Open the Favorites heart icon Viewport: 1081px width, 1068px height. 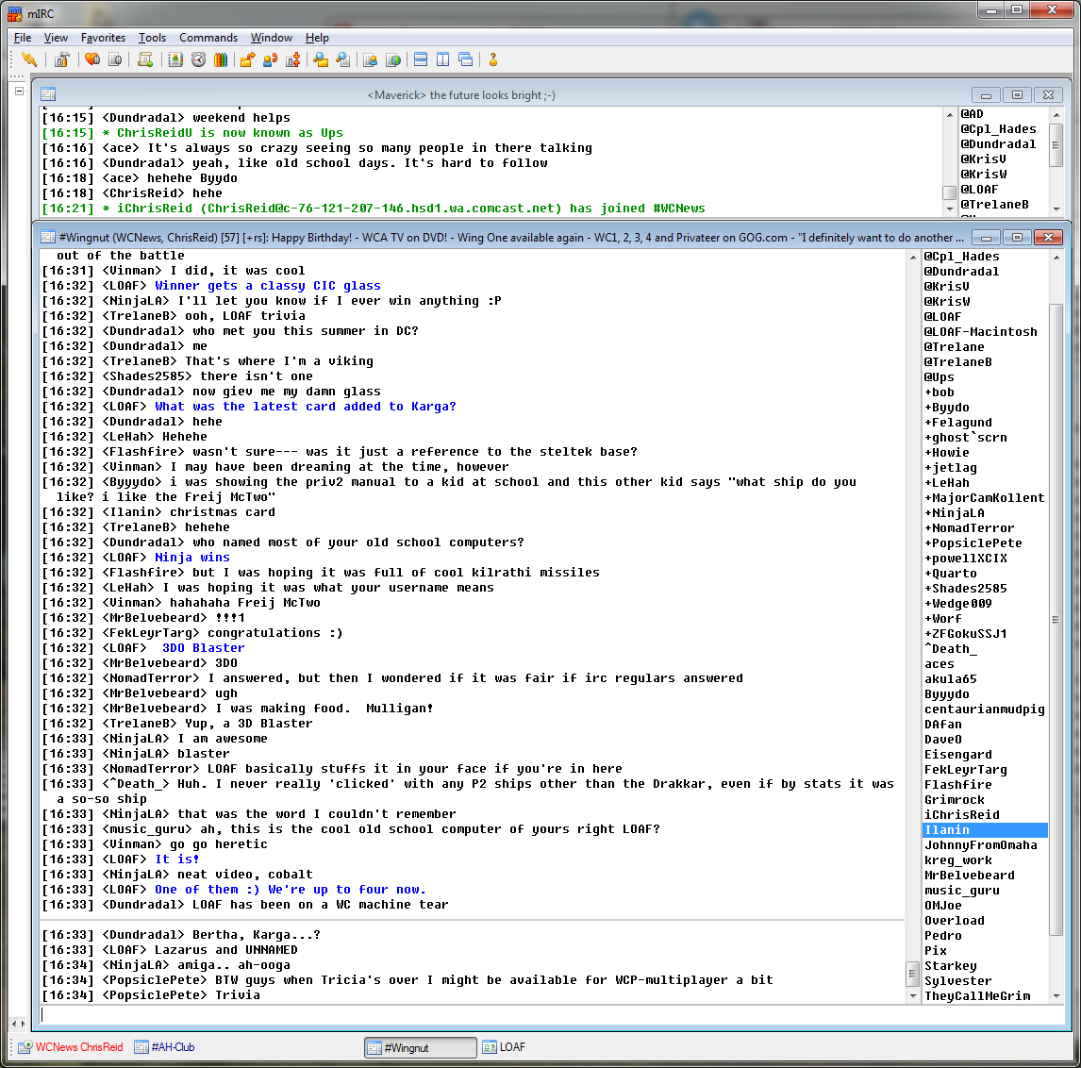91,59
